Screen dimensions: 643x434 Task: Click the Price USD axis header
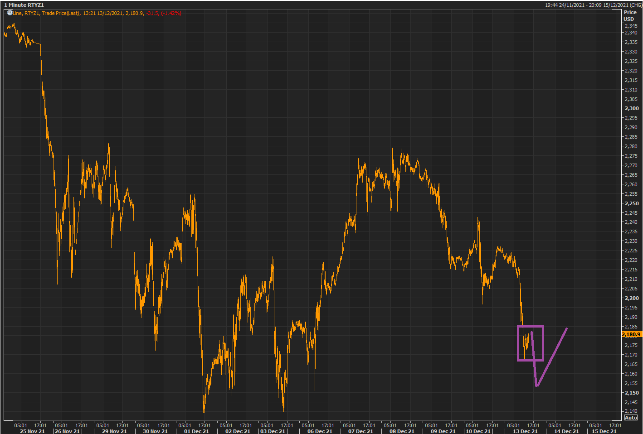click(630, 15)
